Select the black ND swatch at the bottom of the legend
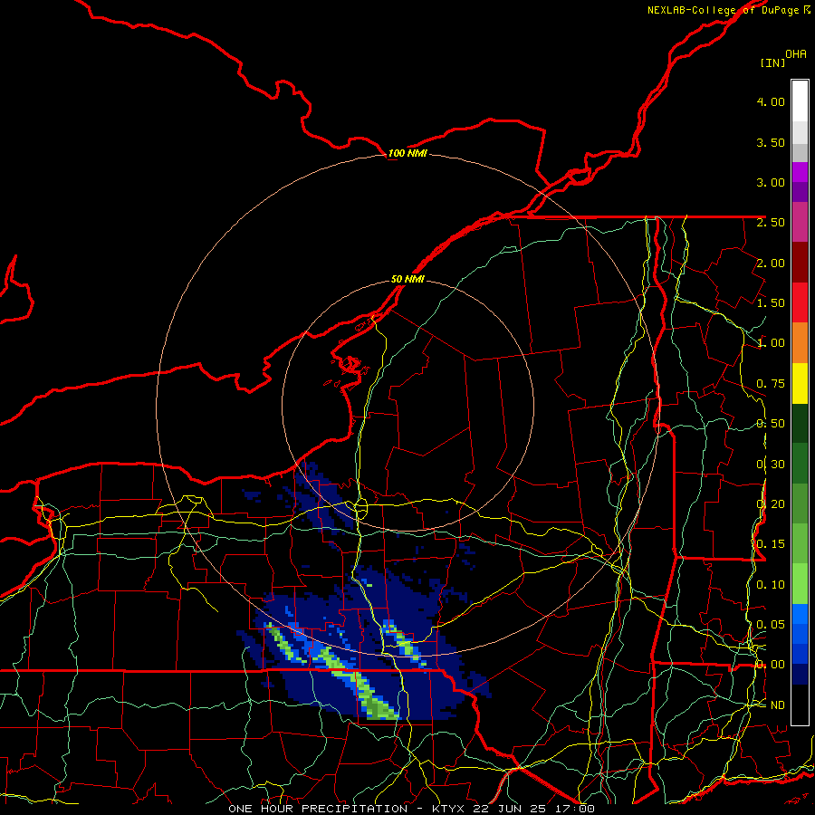815x815 pixels. (800, 705)
